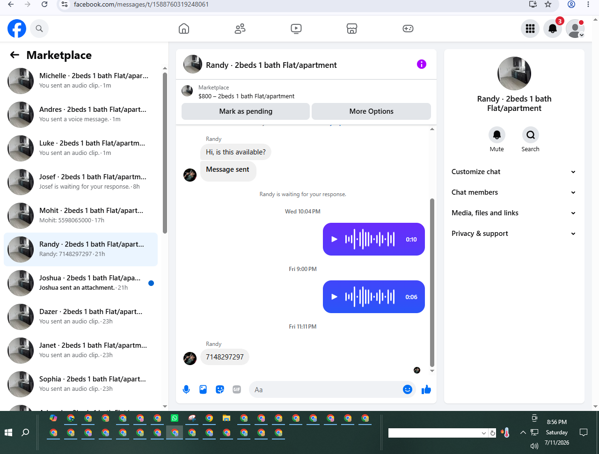Play the 0:06 audio clip
The width and height of the screenshot is (599, 454).
[x=334, y=297]
